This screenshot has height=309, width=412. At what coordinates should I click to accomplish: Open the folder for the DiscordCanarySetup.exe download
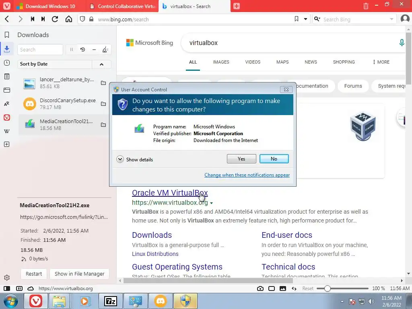(x=103, y=104)
